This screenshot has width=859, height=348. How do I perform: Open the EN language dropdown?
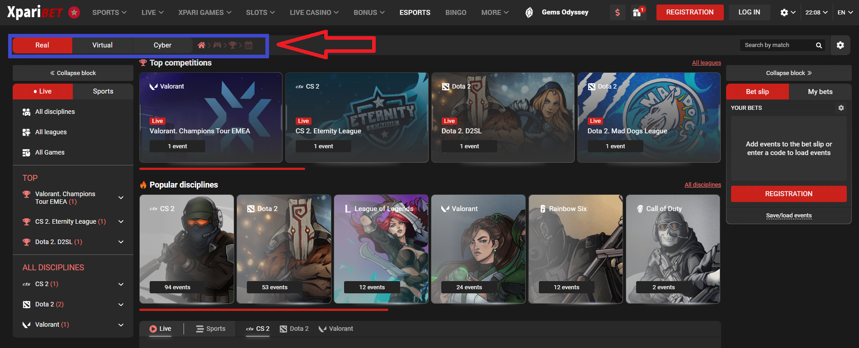click(845, 13)
